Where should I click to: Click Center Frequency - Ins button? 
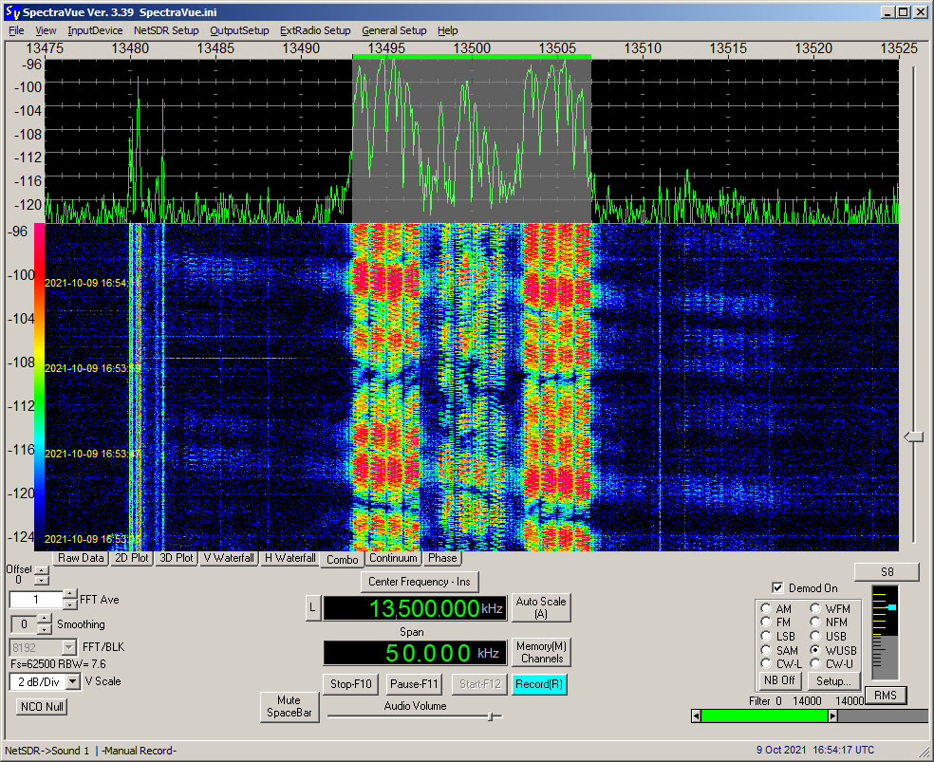point(420,582)
